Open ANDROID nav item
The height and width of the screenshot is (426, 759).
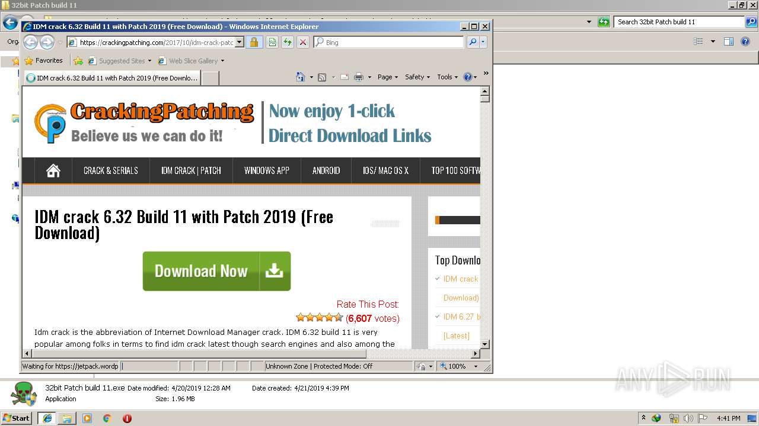[x=326, y=170]
